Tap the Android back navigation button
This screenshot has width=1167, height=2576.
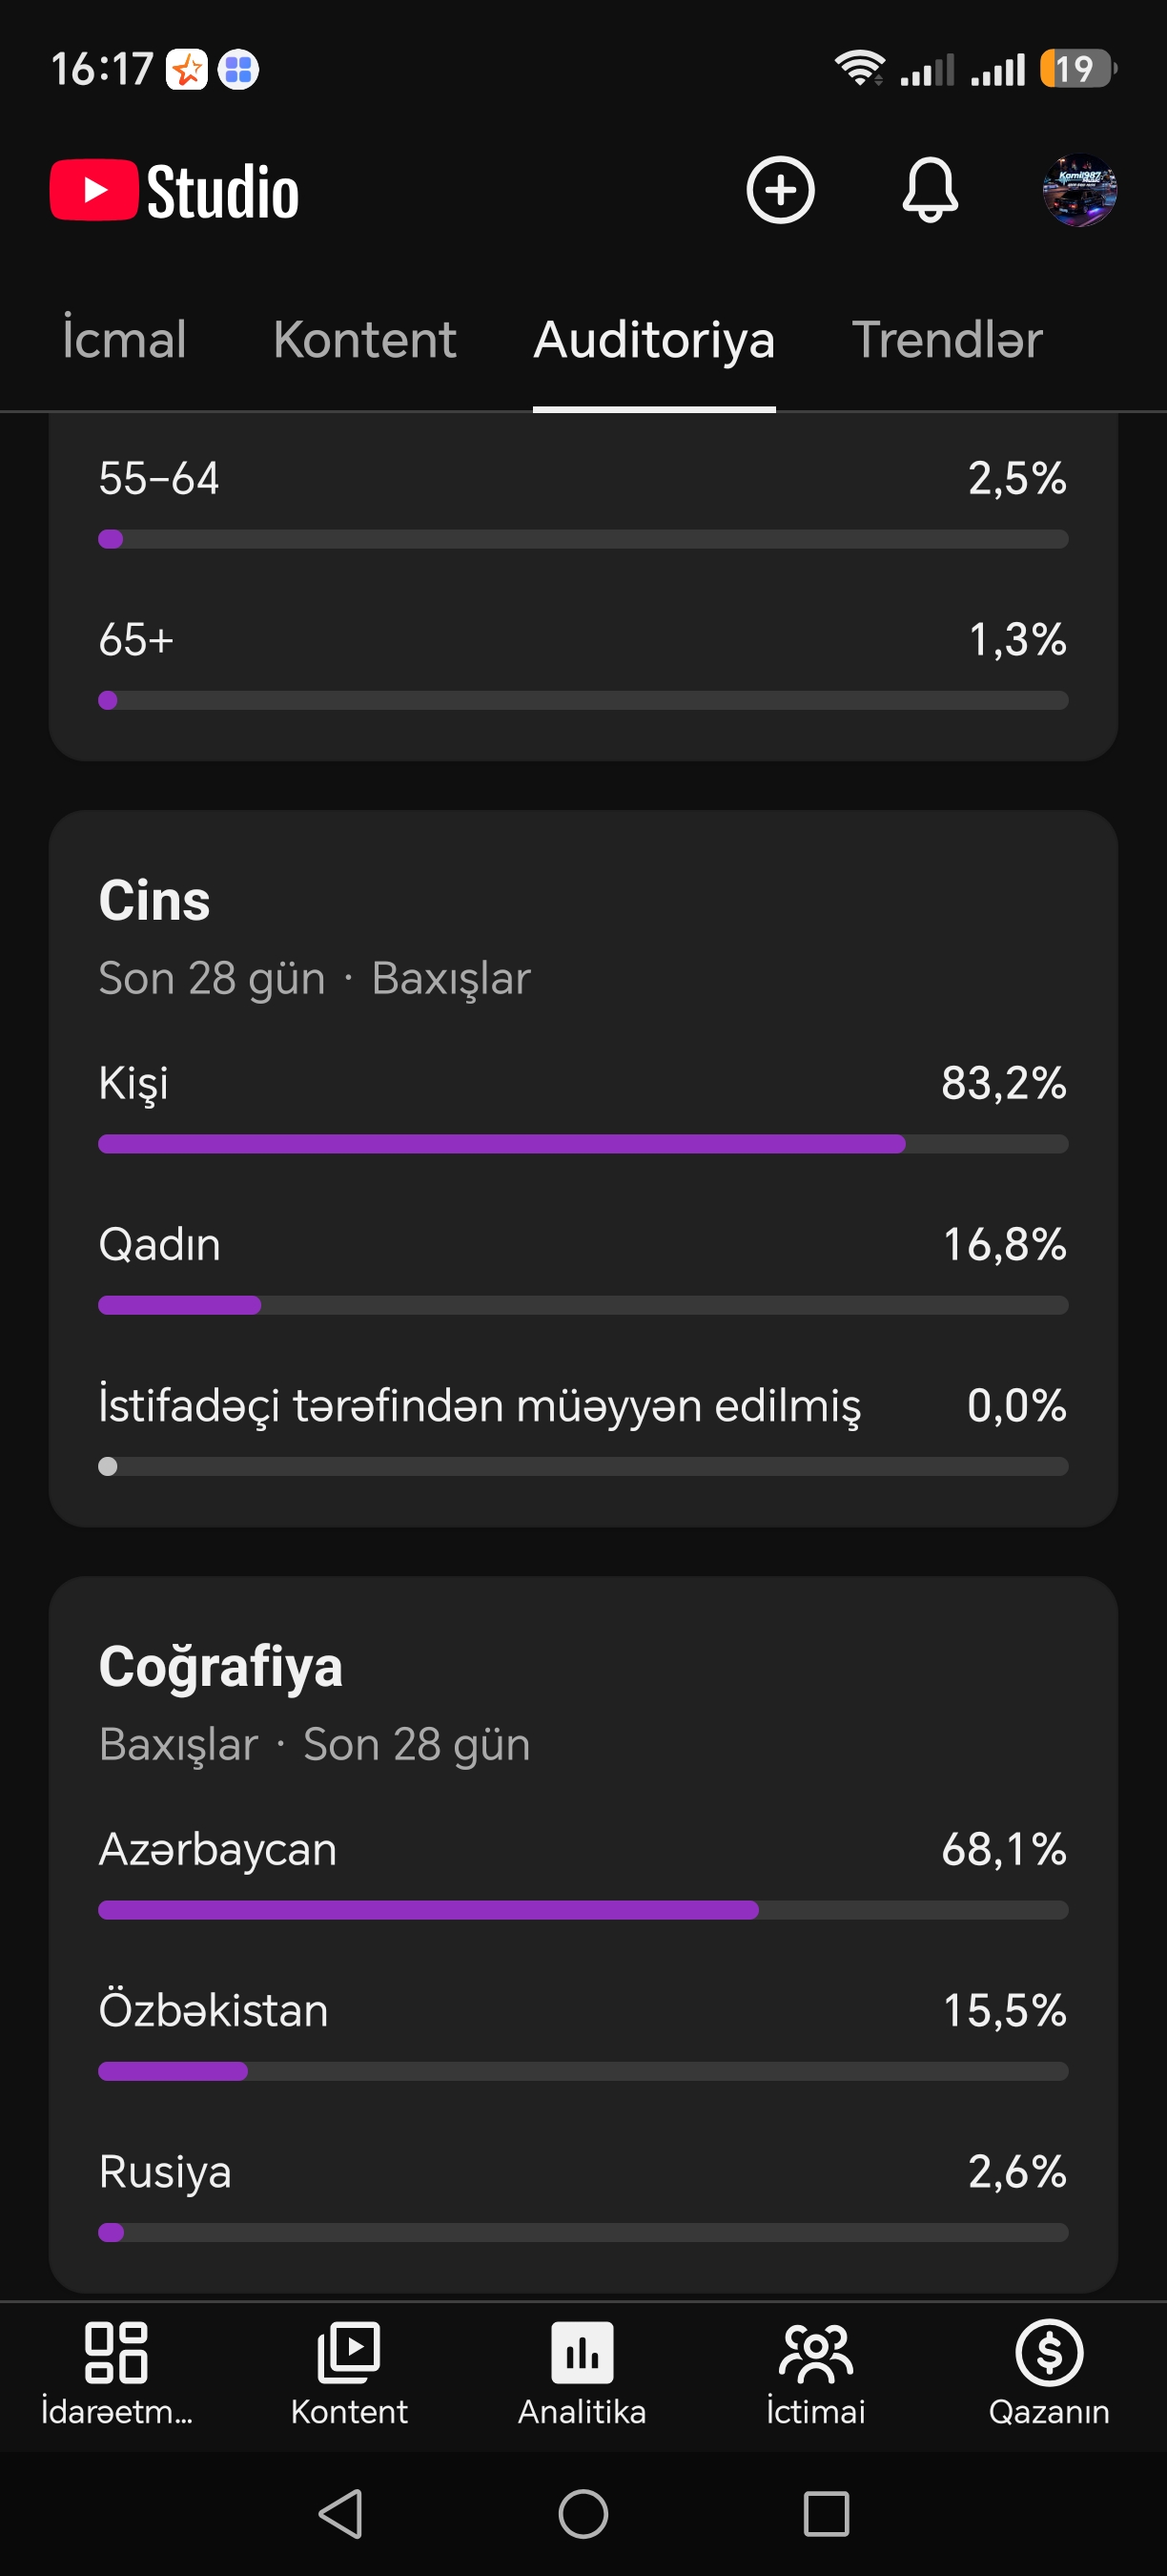(x=340, y=2513)
